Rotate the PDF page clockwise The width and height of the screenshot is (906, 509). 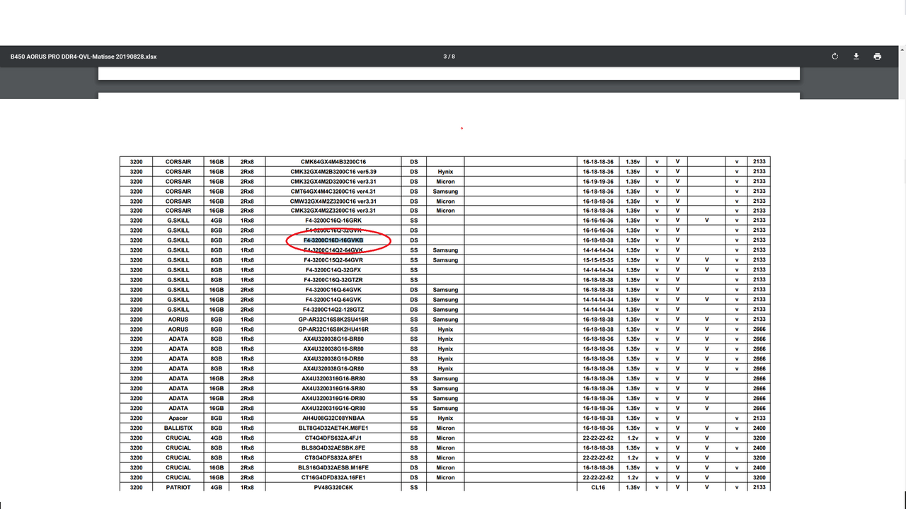(835, 57)
